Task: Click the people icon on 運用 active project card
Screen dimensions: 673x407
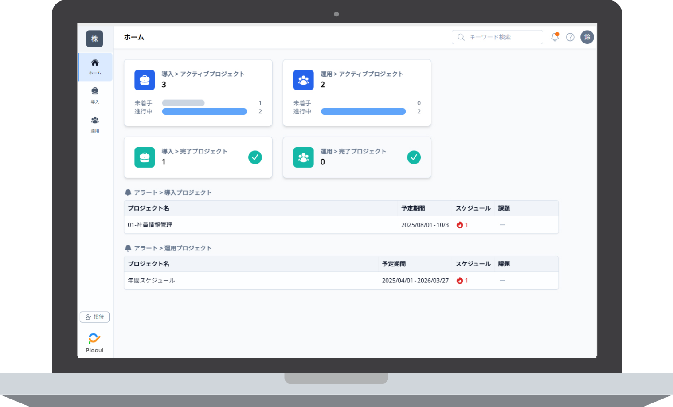Action: (x=303, y=80)
